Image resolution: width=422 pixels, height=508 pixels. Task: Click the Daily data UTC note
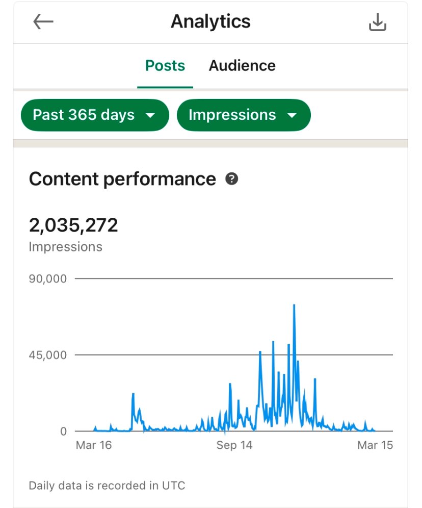point(107,485)
